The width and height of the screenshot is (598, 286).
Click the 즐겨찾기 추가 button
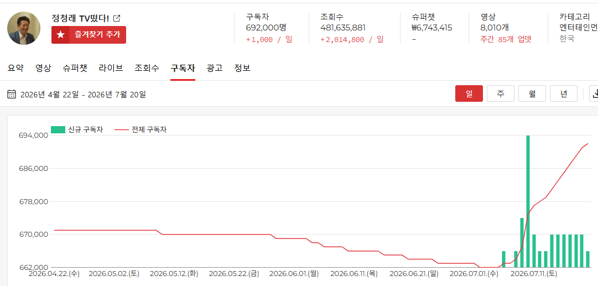coord(89,35)
